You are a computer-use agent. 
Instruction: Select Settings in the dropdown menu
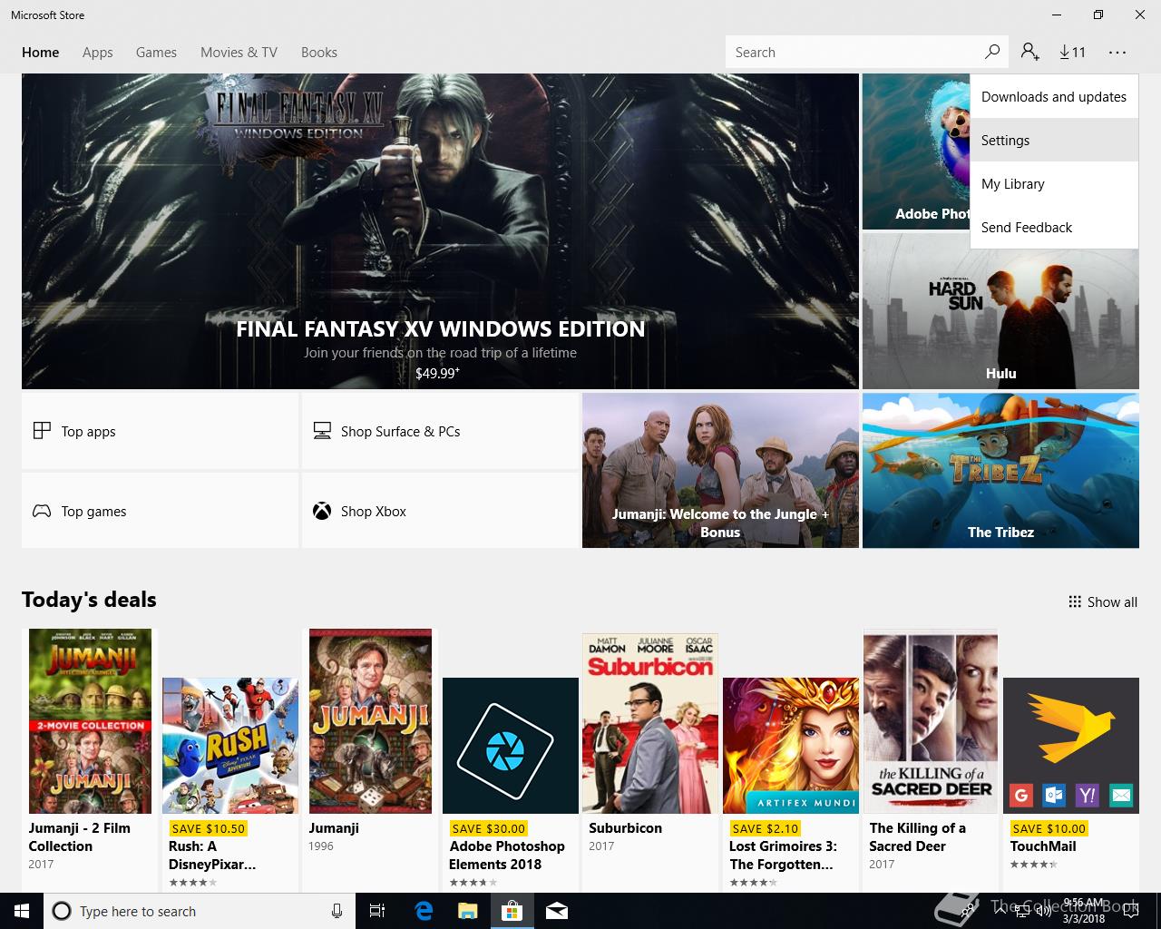pos(1054,140)
